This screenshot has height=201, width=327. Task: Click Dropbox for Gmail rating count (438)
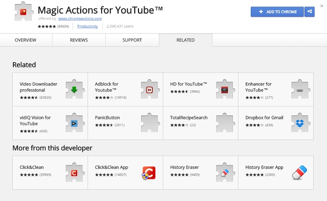click(269, 125)
